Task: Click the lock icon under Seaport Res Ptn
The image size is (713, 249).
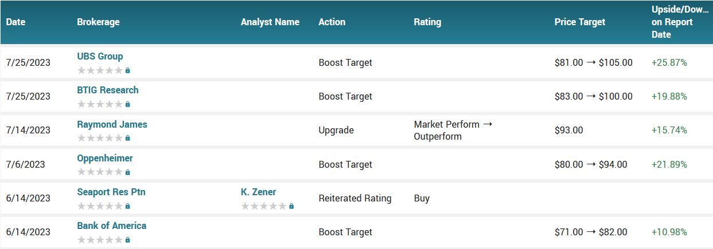Action: 128,206
